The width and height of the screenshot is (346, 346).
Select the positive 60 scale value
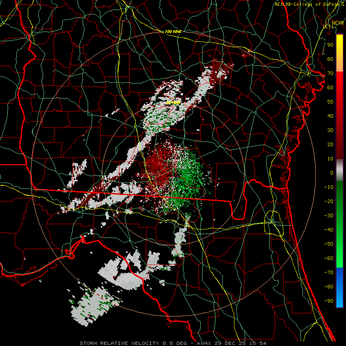[x=330, y=88]
